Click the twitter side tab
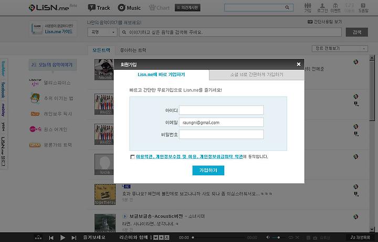 coord(3,68)
